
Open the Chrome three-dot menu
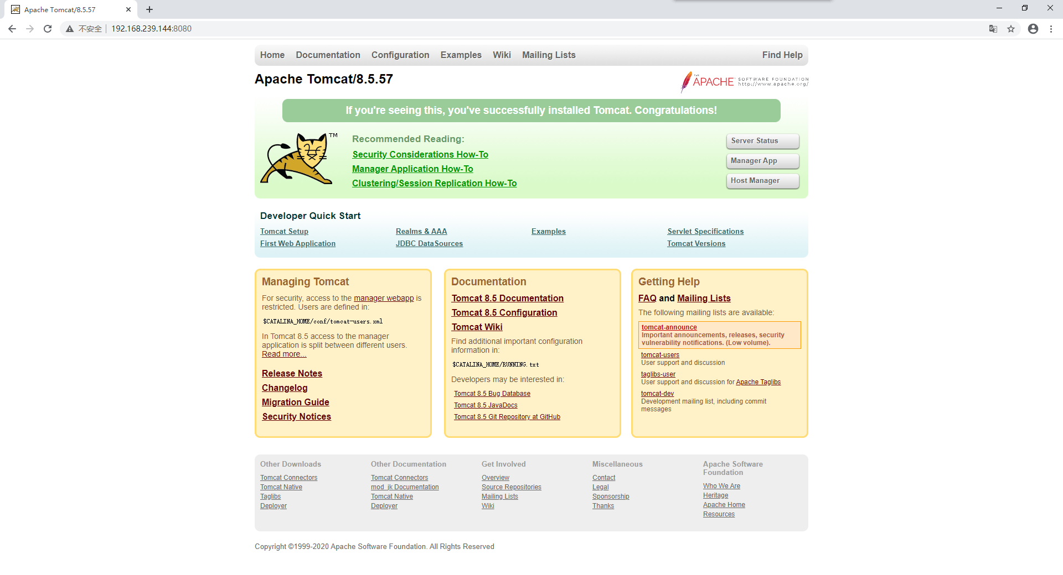[x=1051, y=29]
